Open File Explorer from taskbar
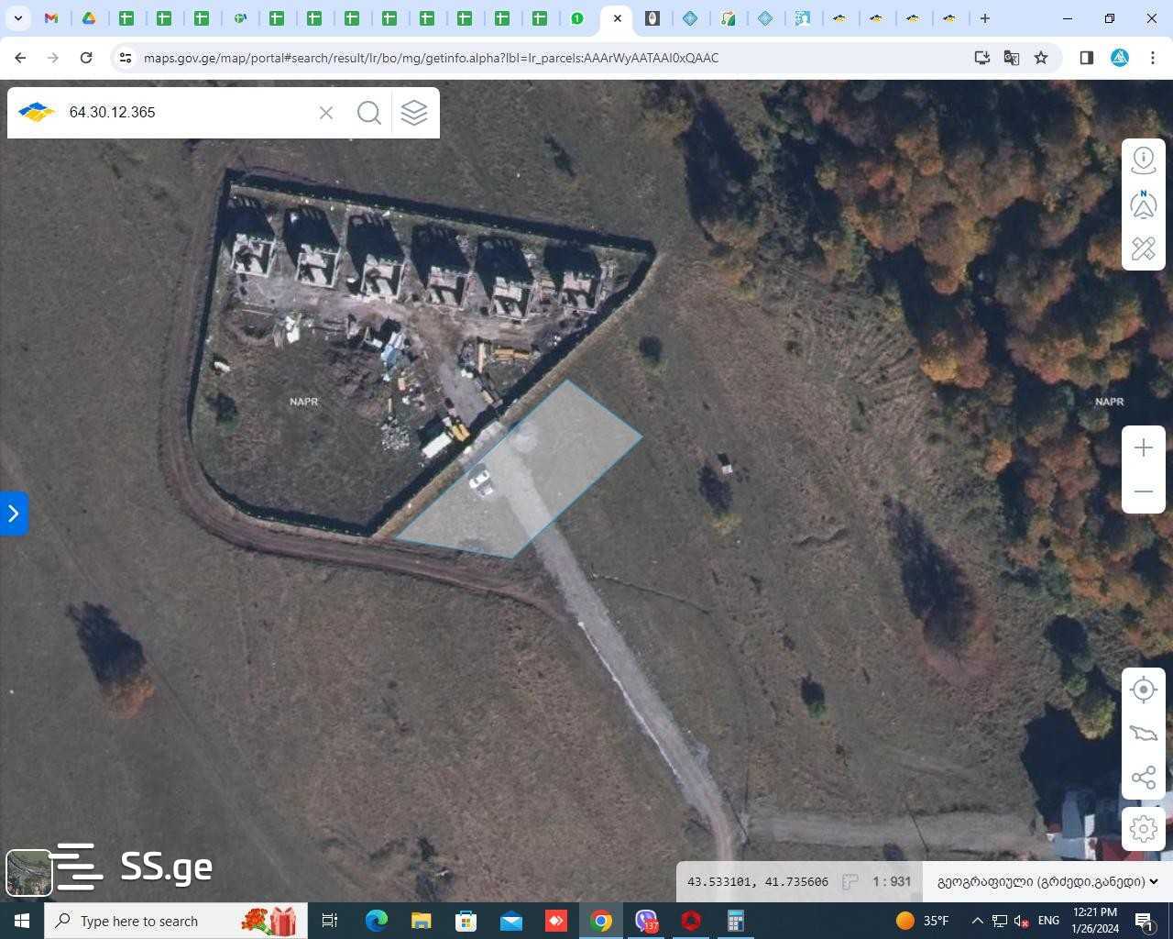 coord(421,921)
